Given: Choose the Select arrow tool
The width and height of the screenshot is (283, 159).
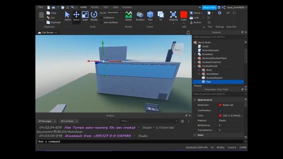Looking at the screenshot, I should coord(68,16).
